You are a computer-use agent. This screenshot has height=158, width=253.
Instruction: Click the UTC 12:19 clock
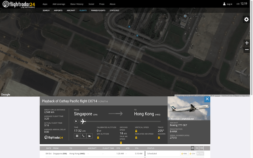tap(242, 4)
